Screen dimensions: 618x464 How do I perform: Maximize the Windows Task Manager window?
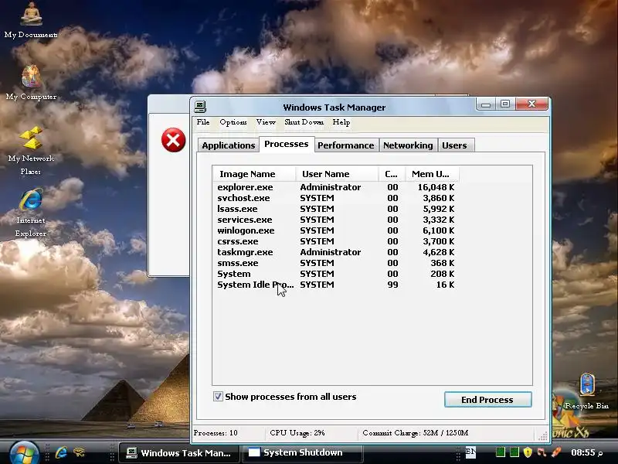pos(505,104)
